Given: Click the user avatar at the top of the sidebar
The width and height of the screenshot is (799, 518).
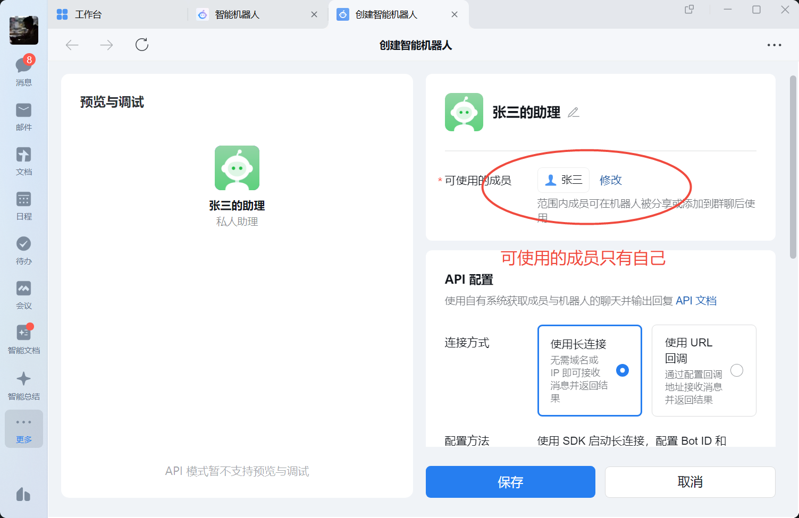Looking at the screenshot, I should [x=24, y=30].
